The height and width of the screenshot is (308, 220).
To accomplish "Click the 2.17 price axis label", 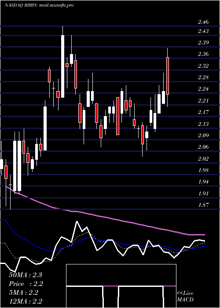I will point(203,112).
